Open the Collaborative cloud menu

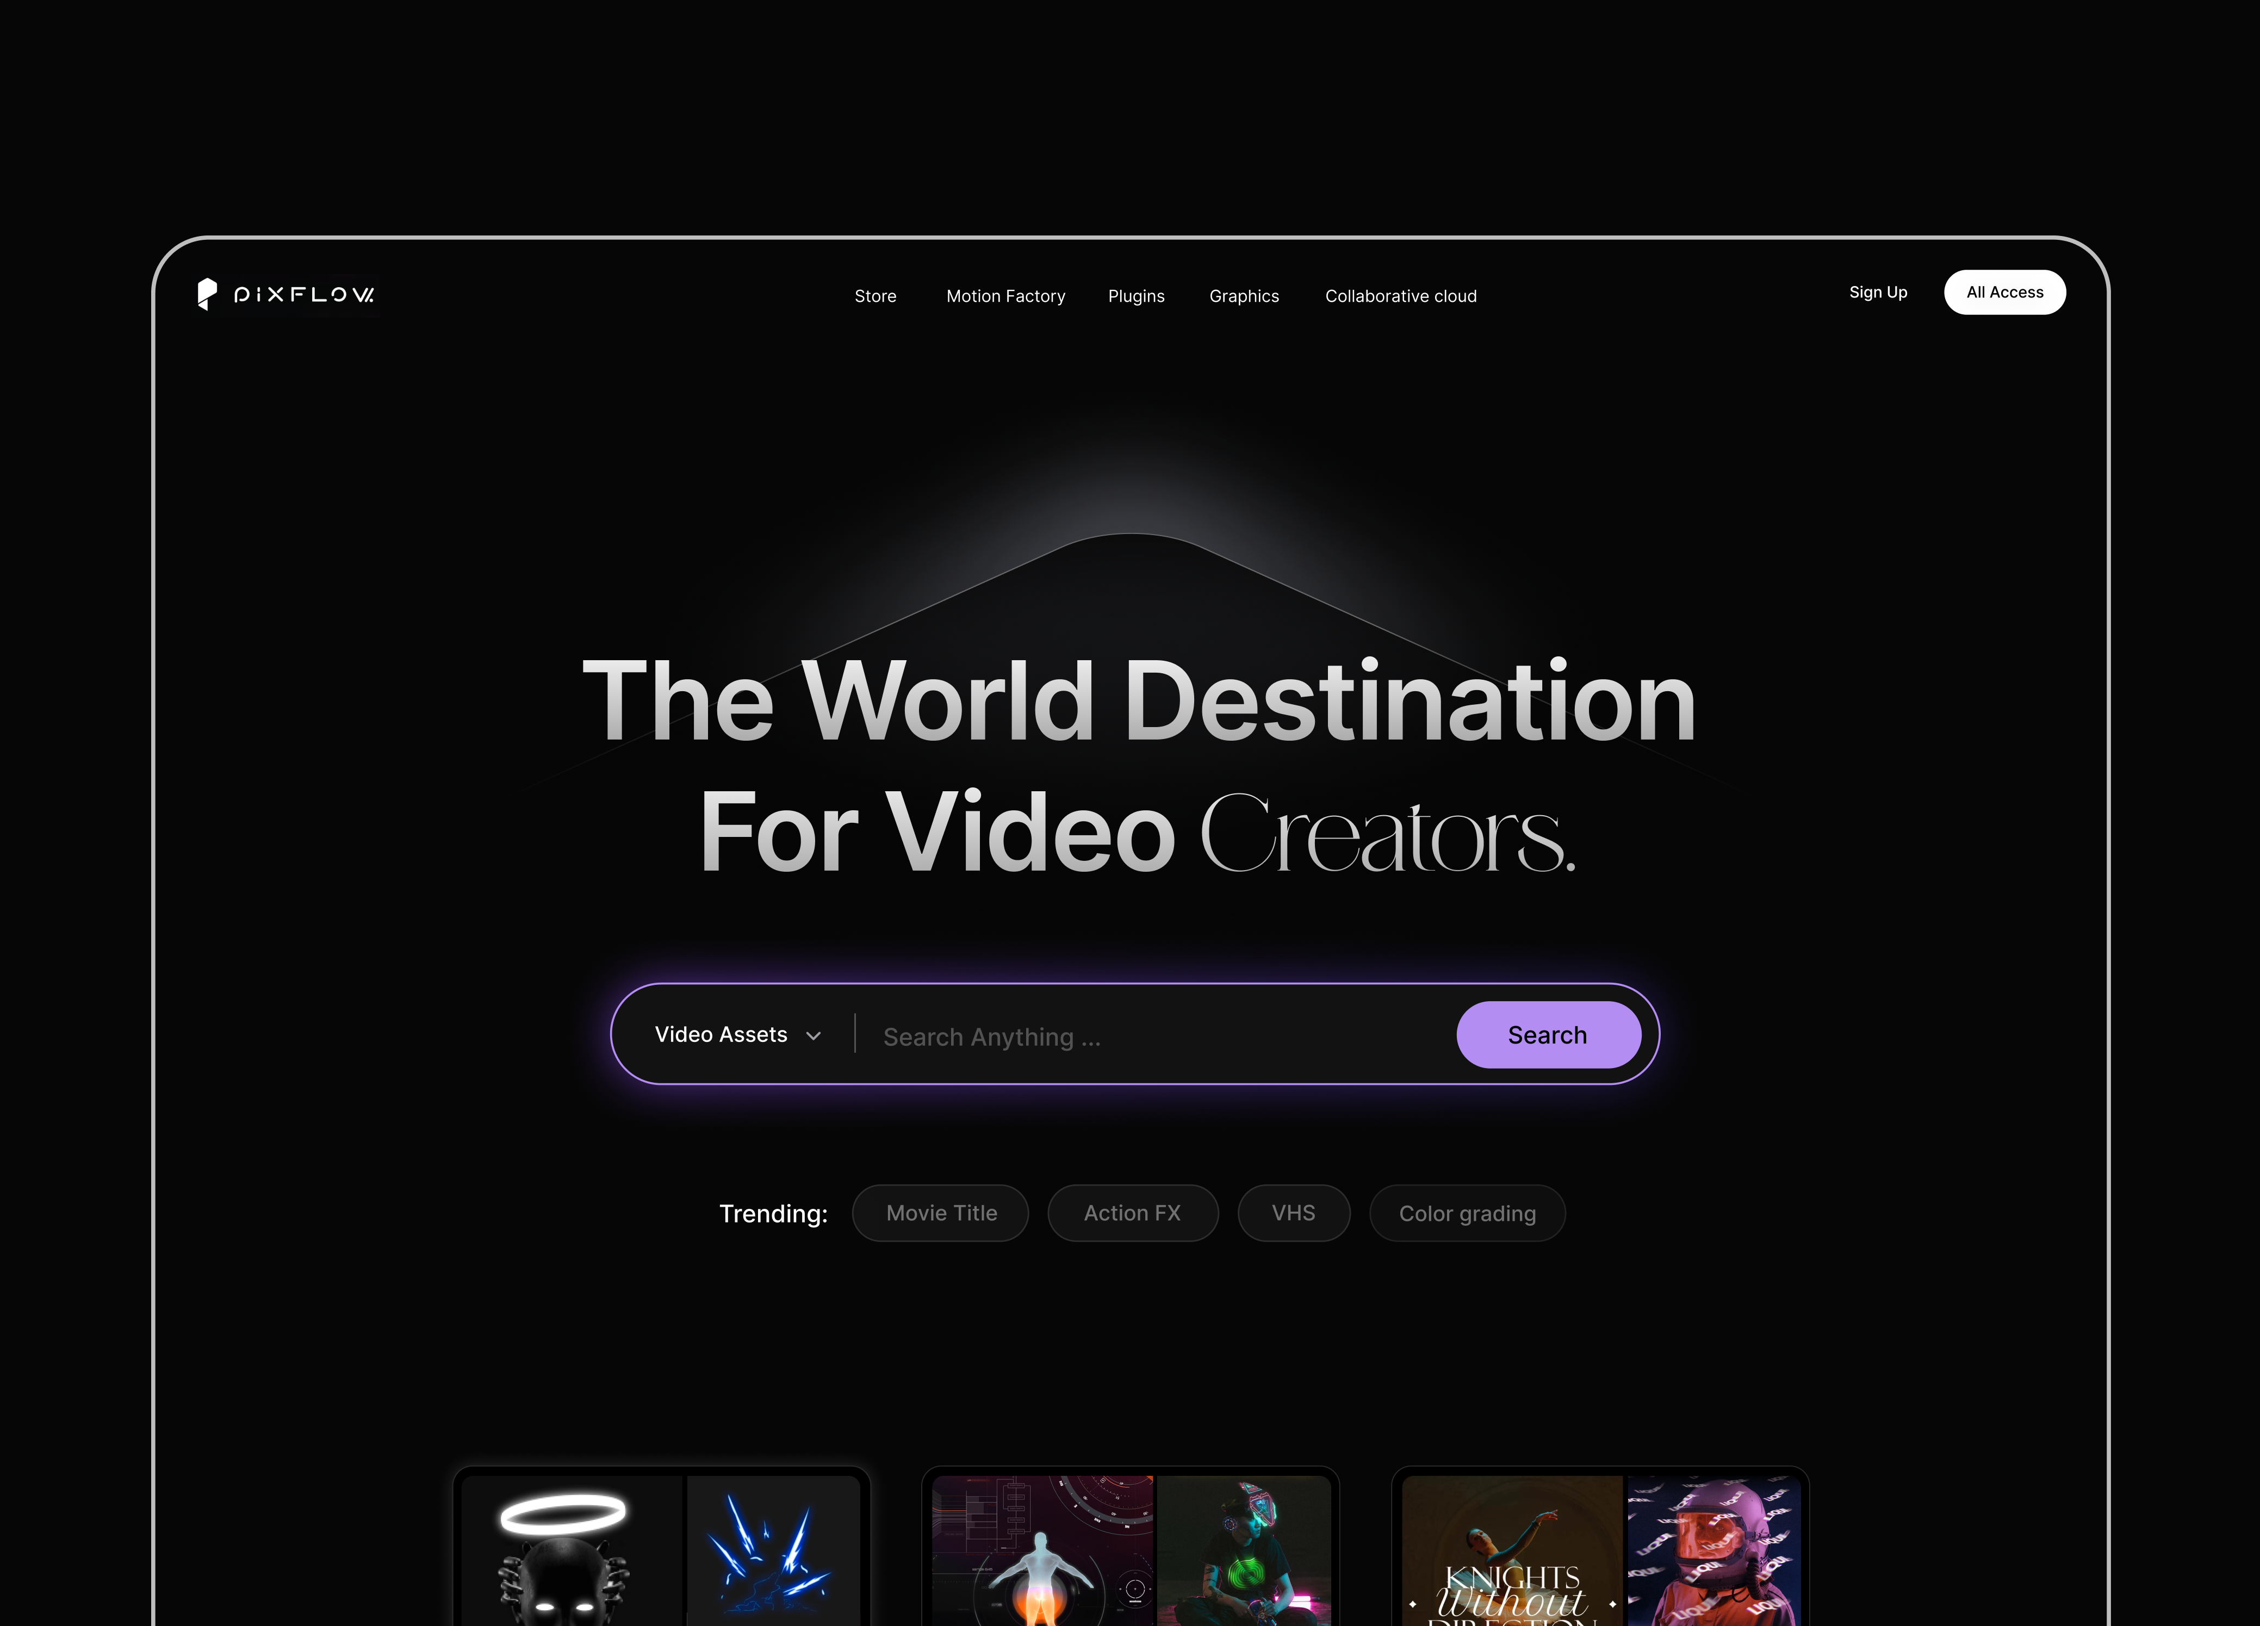coord(1400,295)
